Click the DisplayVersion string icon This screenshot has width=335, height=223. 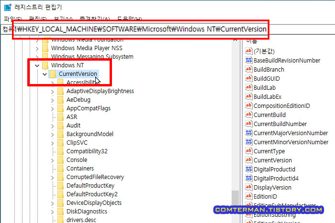(249, 187)
